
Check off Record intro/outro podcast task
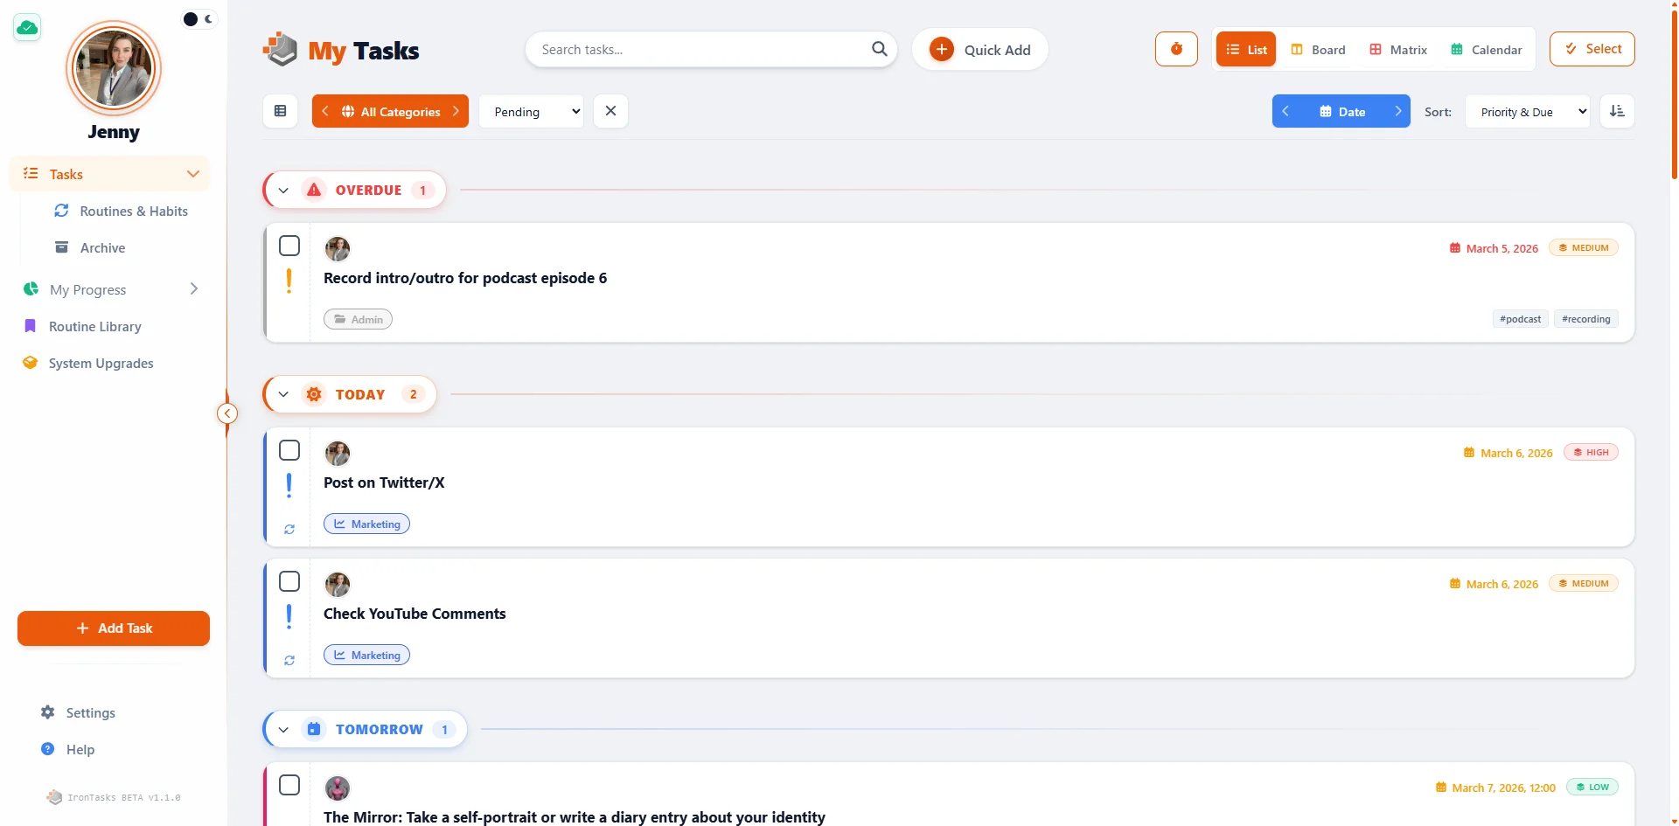(289, 246)
